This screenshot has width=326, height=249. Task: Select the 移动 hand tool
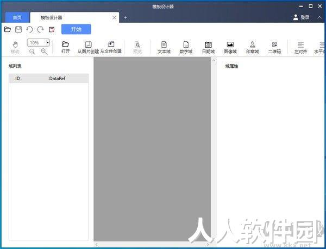coord(15,48)
